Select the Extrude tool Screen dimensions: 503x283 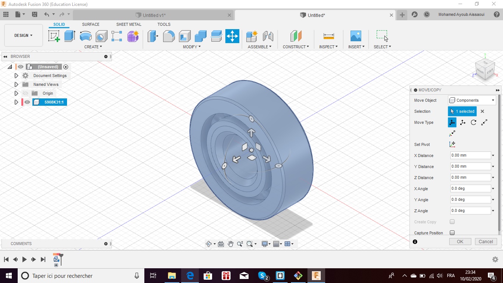tap(70, 36)
